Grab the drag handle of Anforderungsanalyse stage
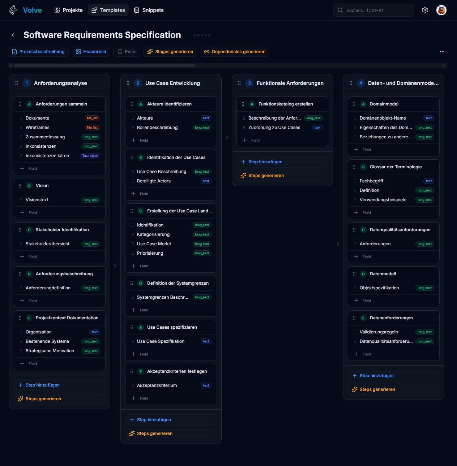This screenshot has width=457, height=466. 17,83
